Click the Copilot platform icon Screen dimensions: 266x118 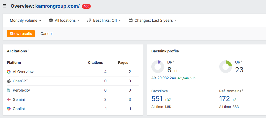pyautogui.click(x=9, y=109)
